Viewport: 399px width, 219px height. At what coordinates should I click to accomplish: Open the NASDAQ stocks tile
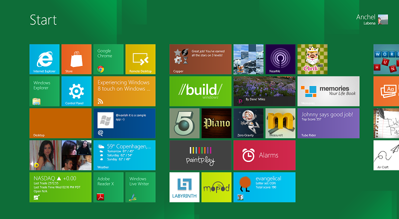coord(60,187)
